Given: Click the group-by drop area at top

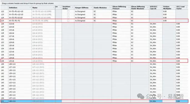Looking at the screenshot, I should [x=94, y=3].
